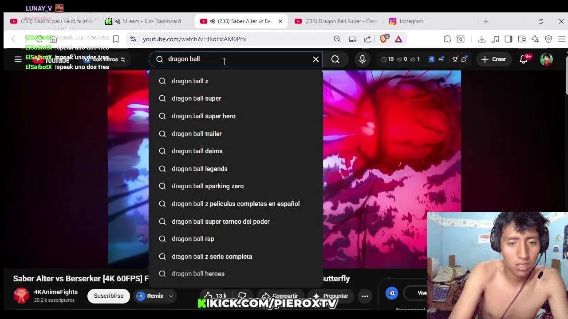Select suggestion "dragon ball super hero"
The height and width of the screenshot is (319, 568).
tap(236, 116)
